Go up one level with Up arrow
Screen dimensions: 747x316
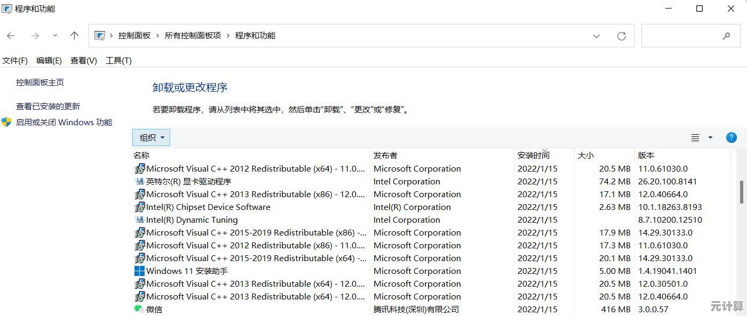click(x=74, y=36)
